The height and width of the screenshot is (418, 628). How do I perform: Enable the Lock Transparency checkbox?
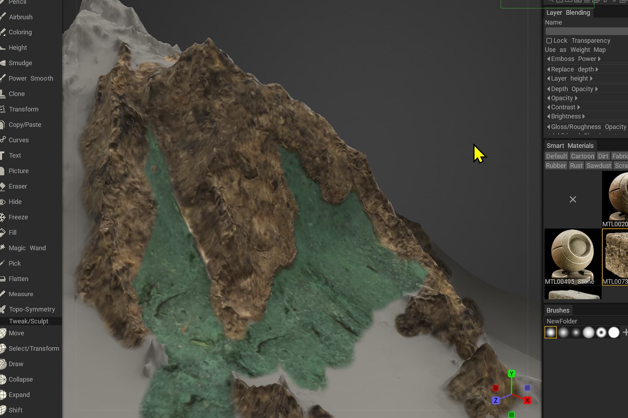[x=549, y=41]
